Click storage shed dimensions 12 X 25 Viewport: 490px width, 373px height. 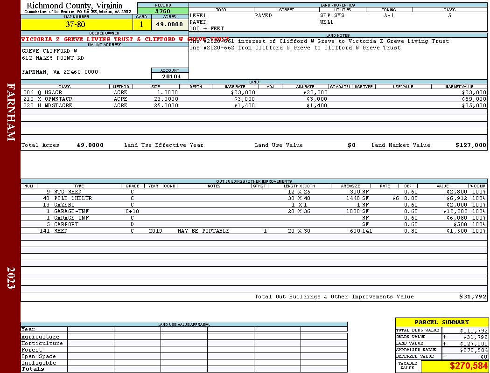tap(299, 192)
